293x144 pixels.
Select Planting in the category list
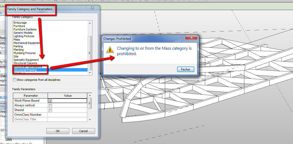pos(18,50)
